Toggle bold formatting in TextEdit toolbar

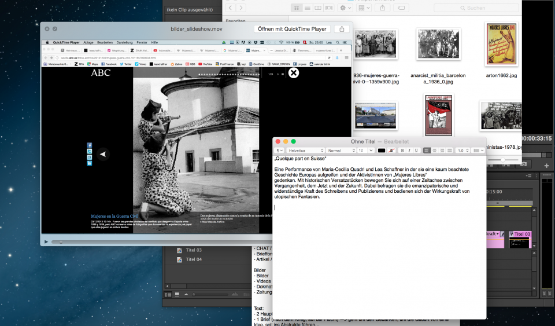(402, 151)
